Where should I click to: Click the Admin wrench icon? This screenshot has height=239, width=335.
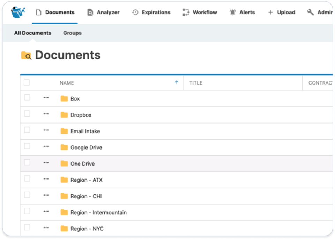click(x=310, y=13)
